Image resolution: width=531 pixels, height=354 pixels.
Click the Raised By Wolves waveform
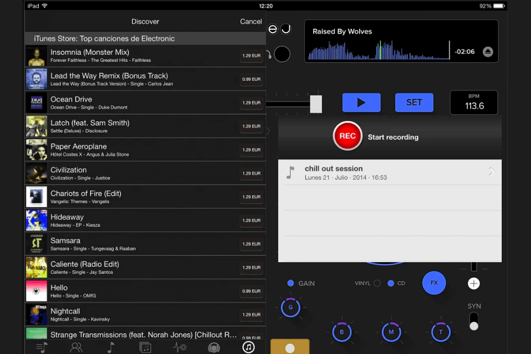click(379, 50)
